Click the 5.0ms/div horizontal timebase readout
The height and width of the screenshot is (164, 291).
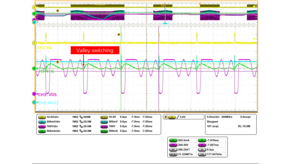point(213,117)
